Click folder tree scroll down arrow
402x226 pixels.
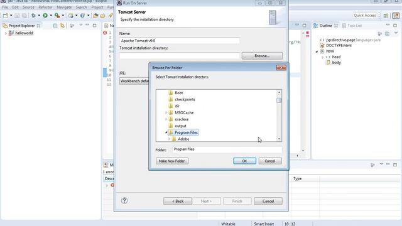[279, 139]
